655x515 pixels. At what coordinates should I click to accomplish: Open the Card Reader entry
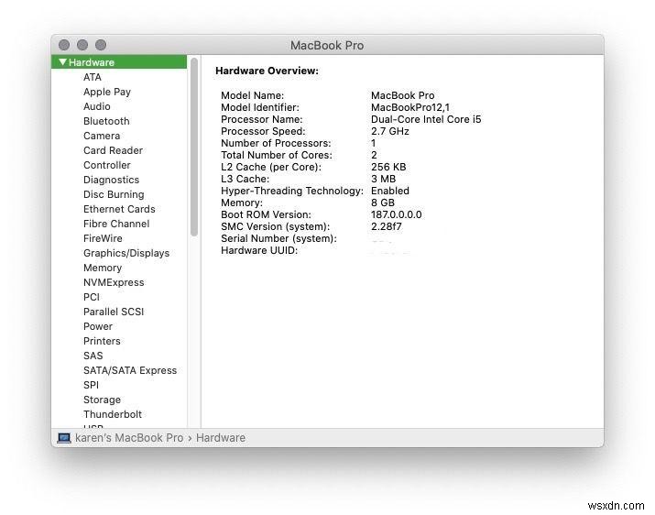113,150
